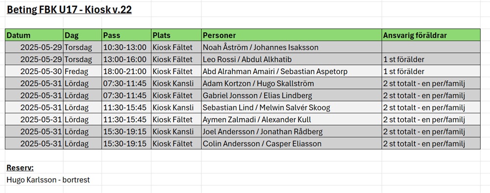This screenshot has height=193, width=490.
Task: Select the 10:30-13:00 pass cell
Action: pyautogui.click(x=126, y=47)
